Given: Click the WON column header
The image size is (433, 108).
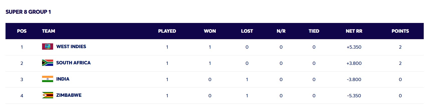Looking at the screenshot, I should (210, 31).
